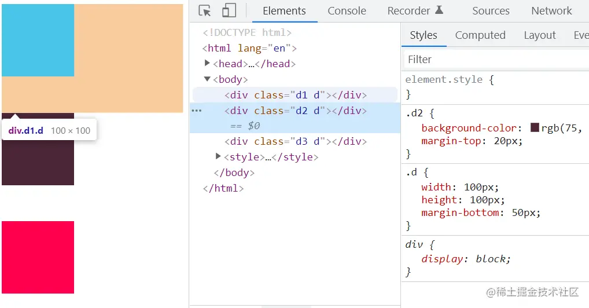Toggle the device toolbar icon

229,10
